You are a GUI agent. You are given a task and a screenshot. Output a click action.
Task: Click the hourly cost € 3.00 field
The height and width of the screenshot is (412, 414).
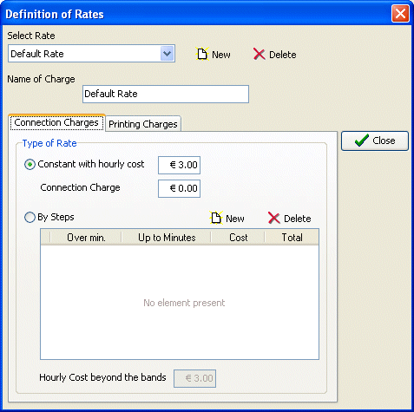179,165
